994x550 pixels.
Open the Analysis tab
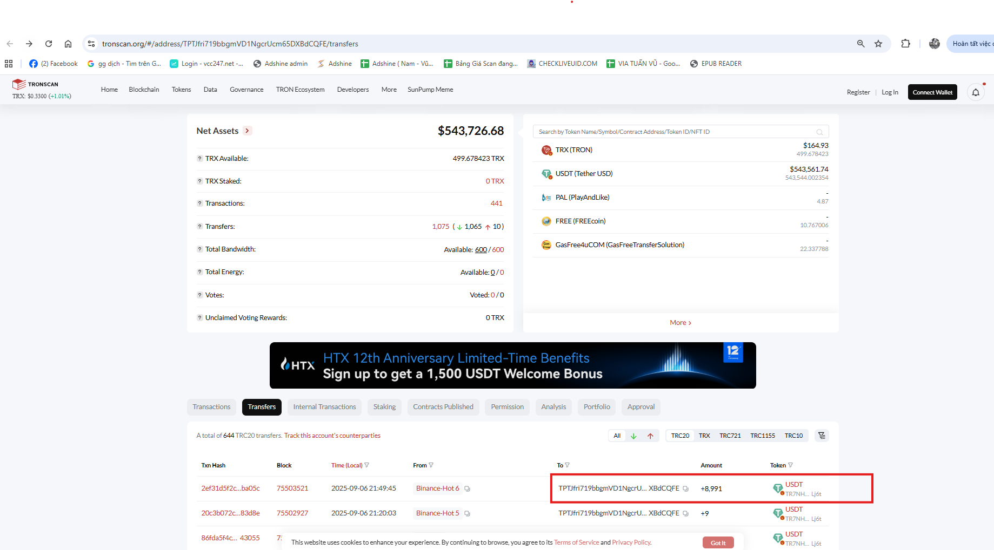[553, 407]
